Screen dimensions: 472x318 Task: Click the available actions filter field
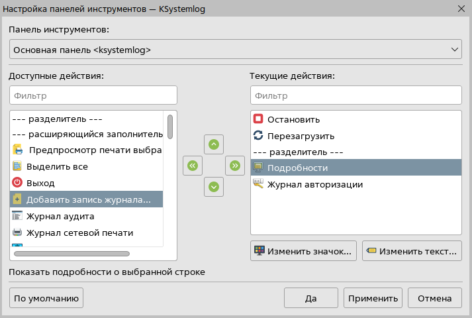[x=93, y=95]
